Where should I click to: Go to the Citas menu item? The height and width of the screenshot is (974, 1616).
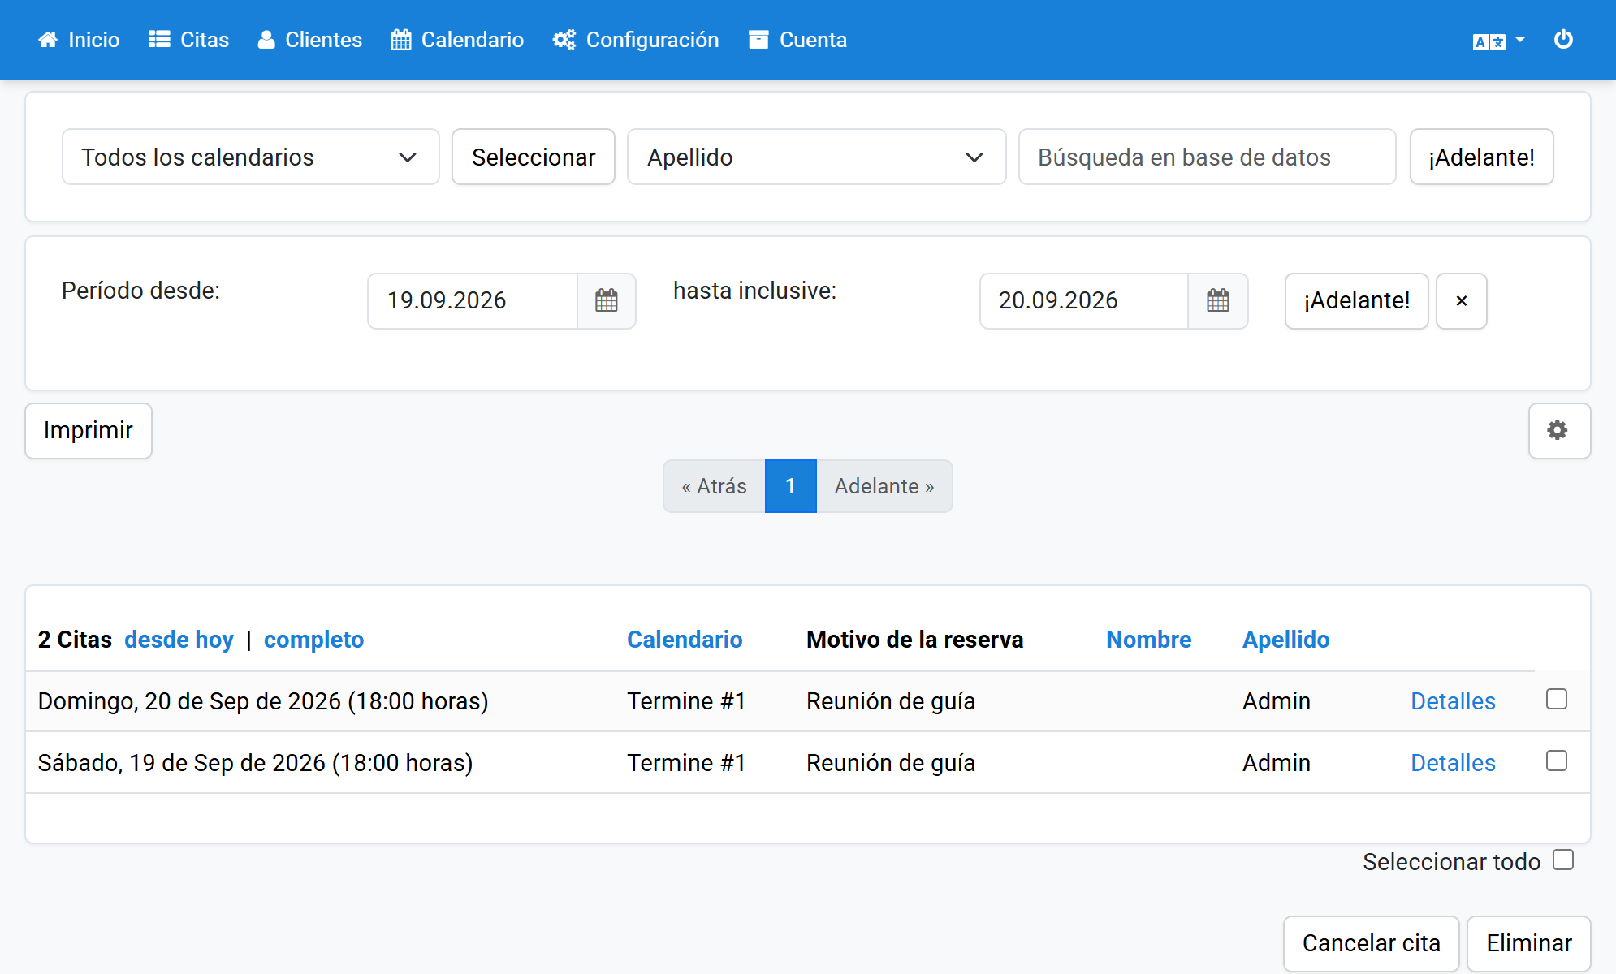[x=189, y=40]
